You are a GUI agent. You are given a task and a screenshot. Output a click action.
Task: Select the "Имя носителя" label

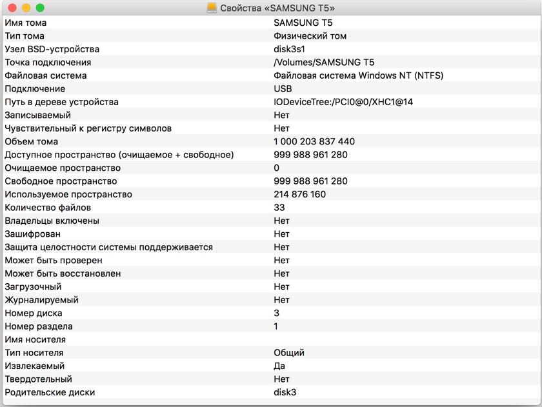point(35,340)
